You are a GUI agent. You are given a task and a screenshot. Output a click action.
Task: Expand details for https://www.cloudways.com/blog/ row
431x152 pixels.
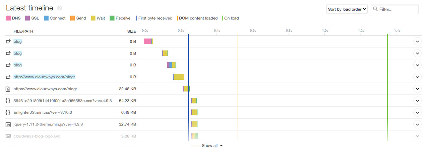click(417, 89)
